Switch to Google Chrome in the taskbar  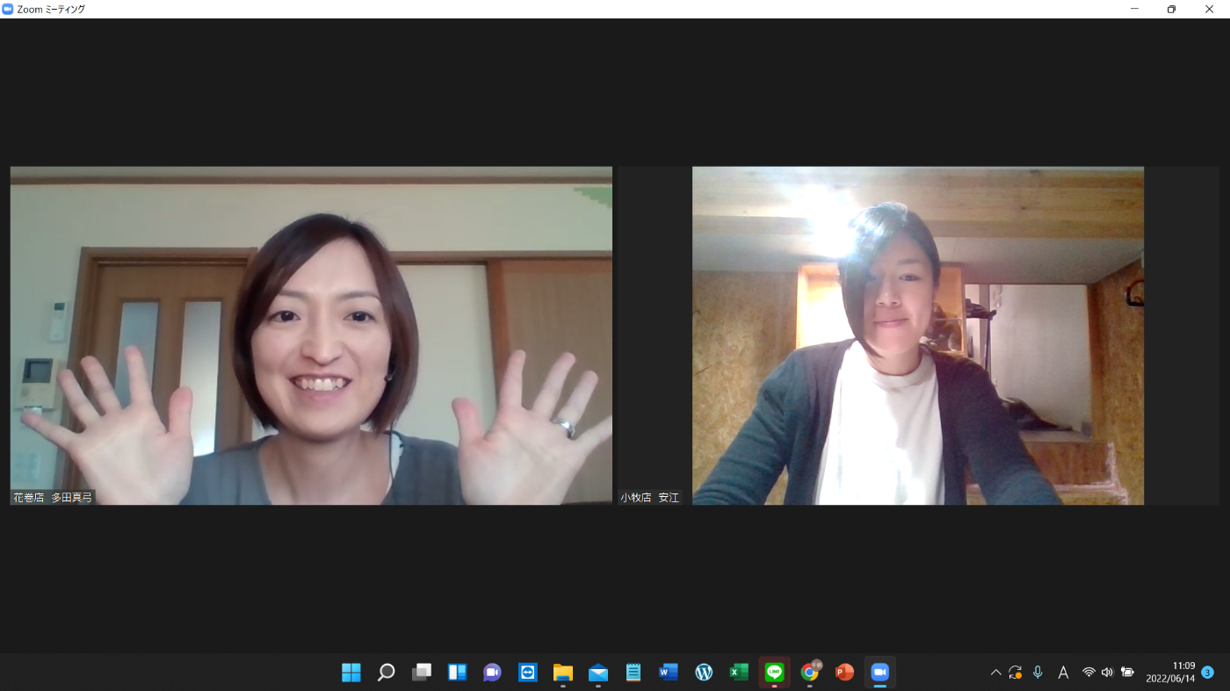810,673
